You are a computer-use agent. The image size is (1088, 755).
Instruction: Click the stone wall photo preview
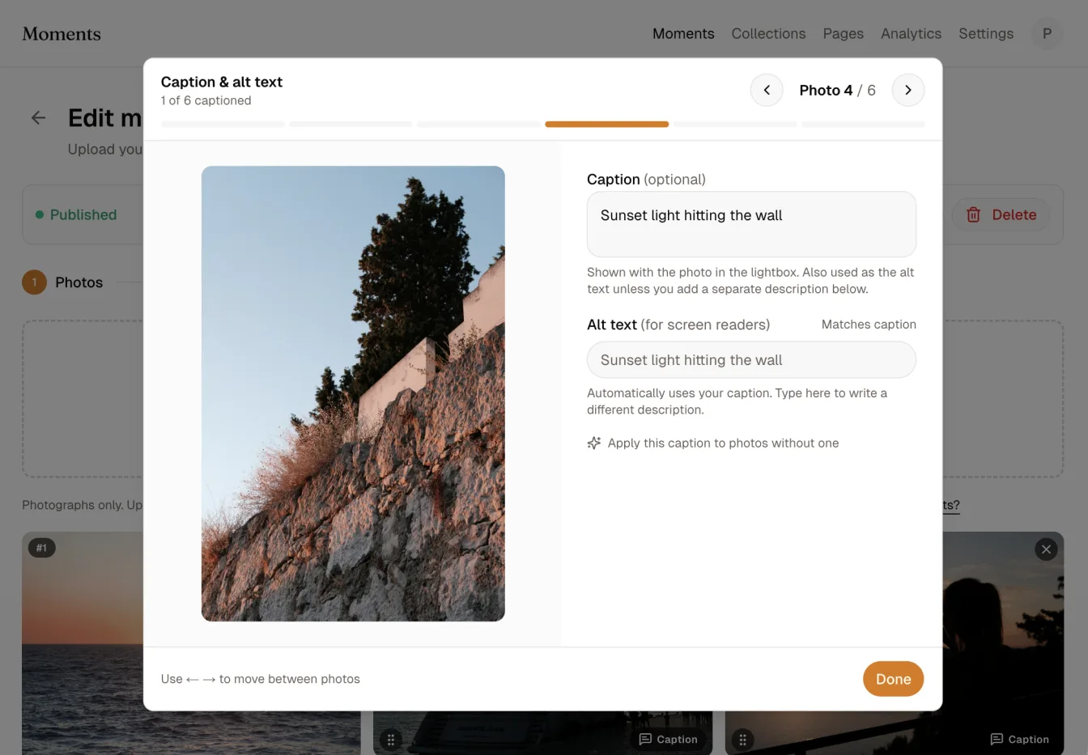[x=353, y=393]
